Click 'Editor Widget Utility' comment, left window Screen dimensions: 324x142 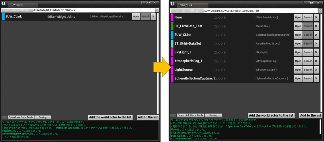pos(61,17)
